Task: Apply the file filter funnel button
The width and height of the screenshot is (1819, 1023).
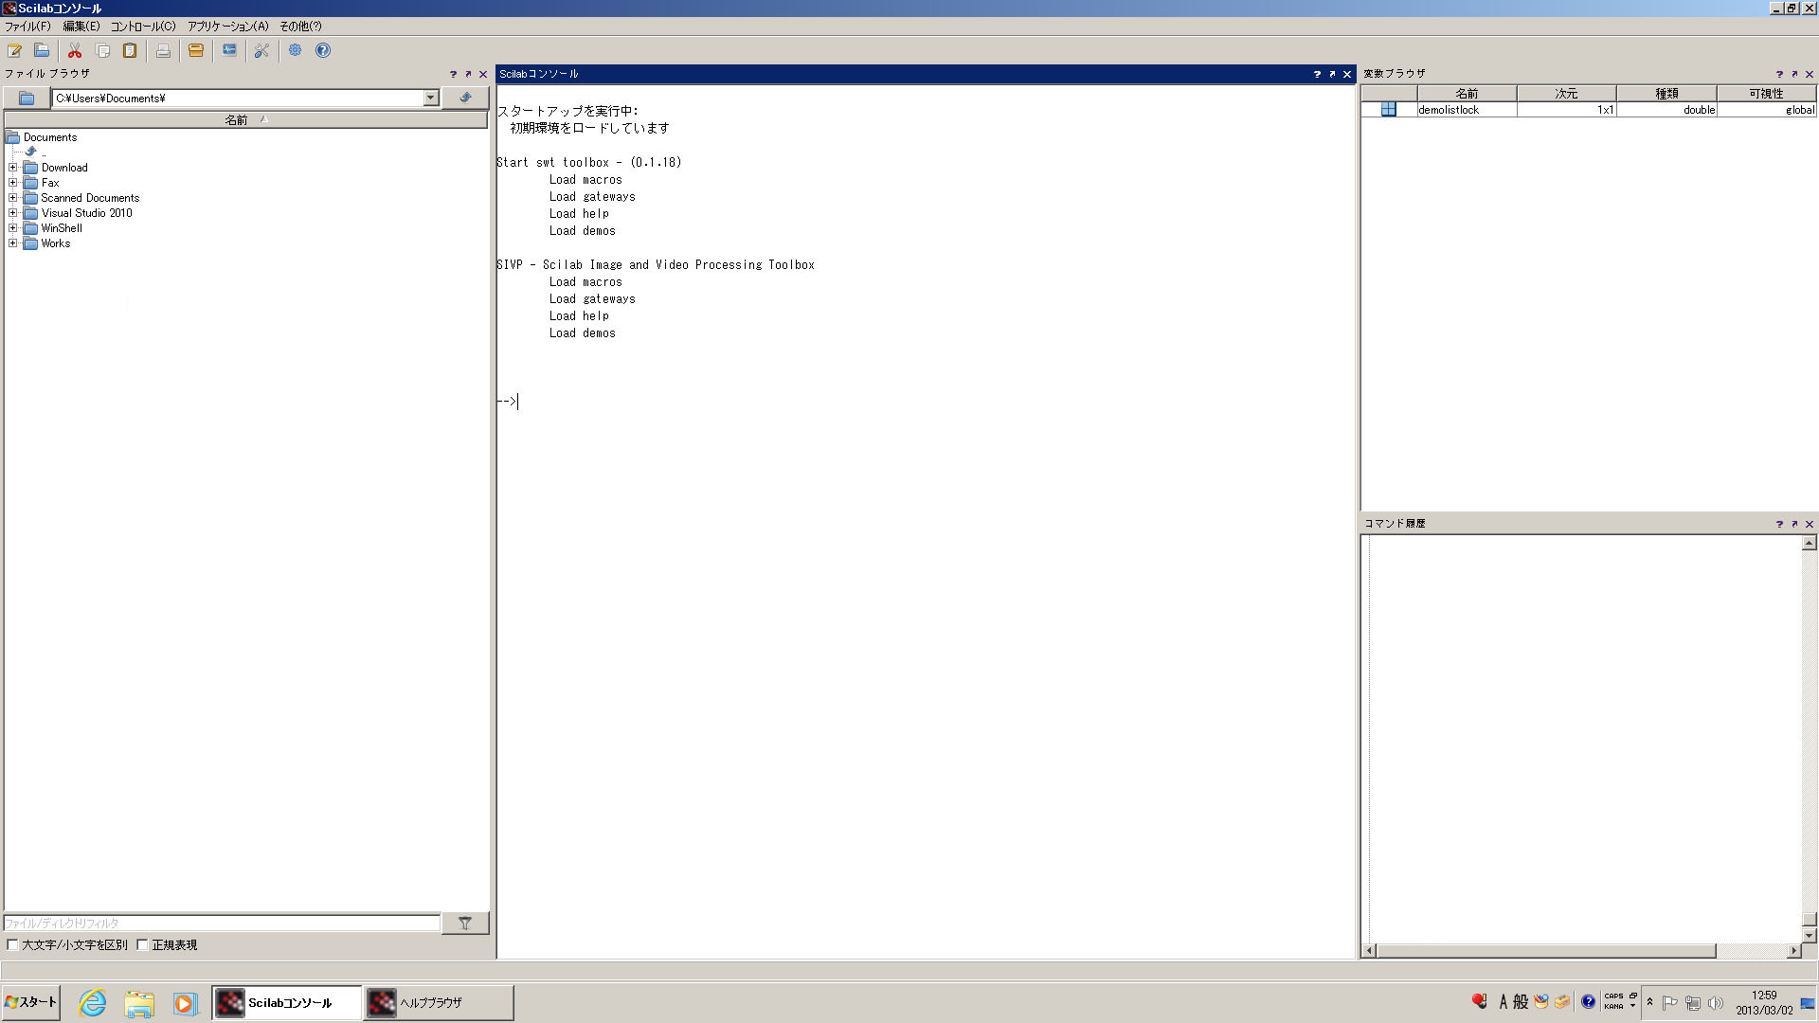Action: pos(465,923)
